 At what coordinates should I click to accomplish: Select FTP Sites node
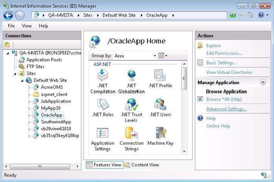coord(35,67)
